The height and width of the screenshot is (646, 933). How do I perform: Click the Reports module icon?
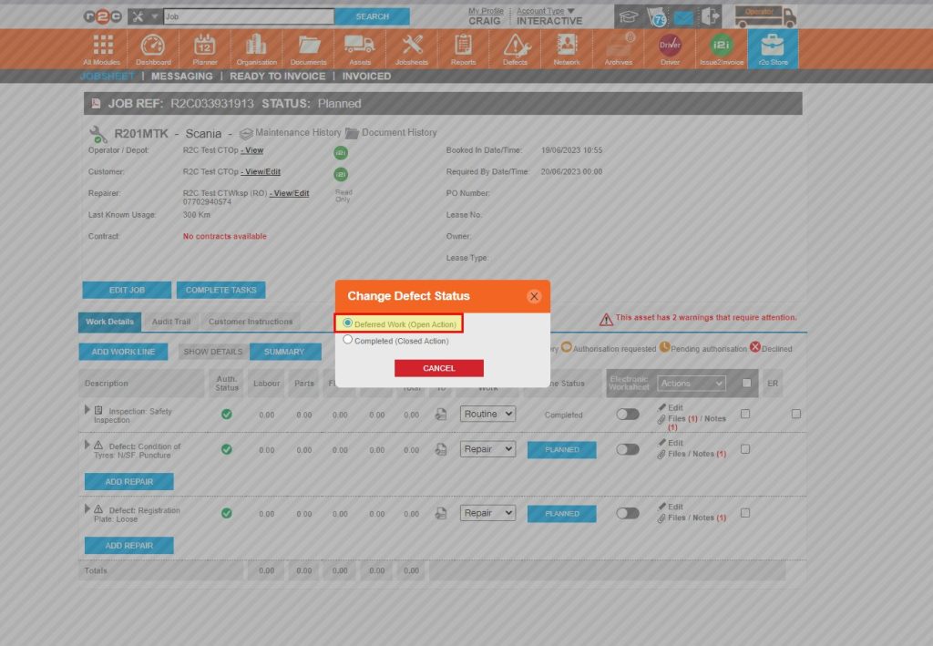pos(463,47)
